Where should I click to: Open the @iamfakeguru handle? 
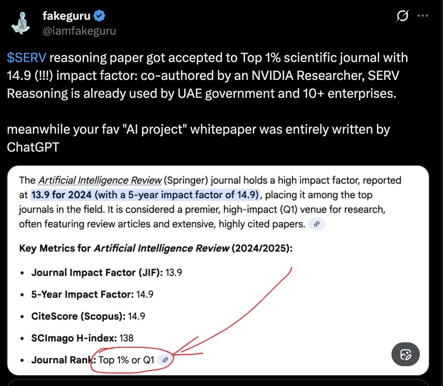tap(79, 31)
